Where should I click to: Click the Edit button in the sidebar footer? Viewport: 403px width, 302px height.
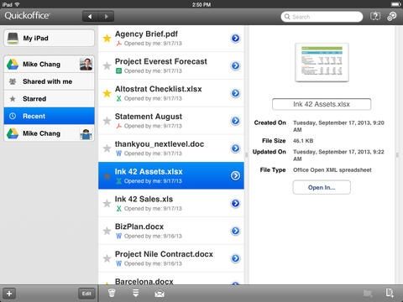tap(86, 294)
